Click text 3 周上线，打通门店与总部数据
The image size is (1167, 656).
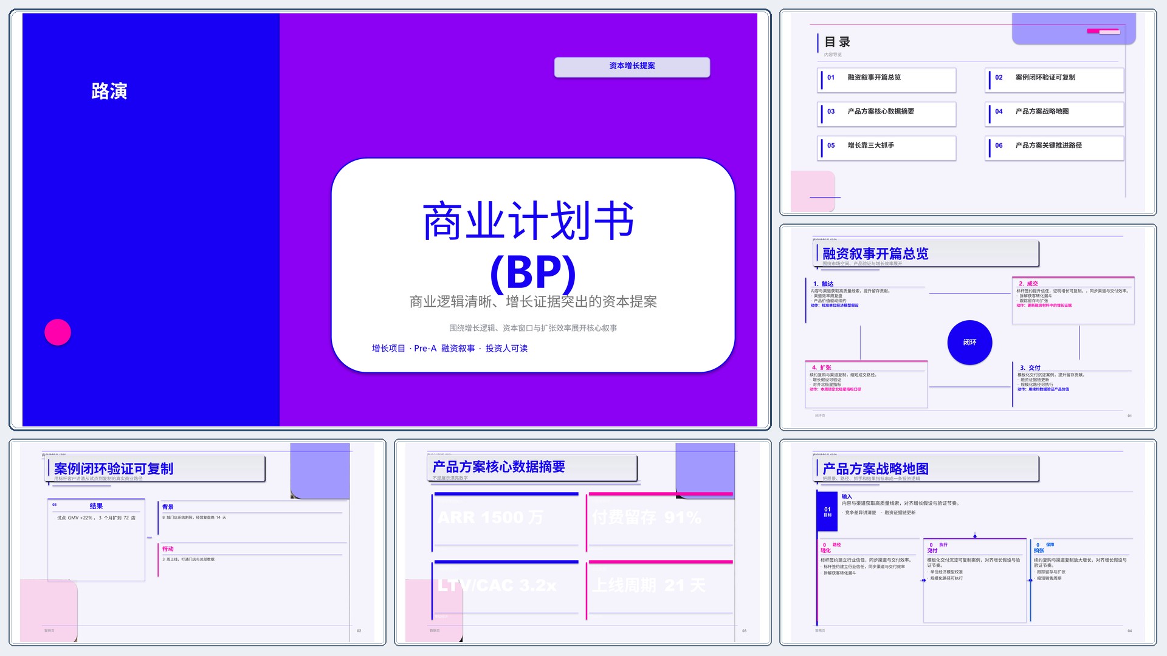click(188, 559)
